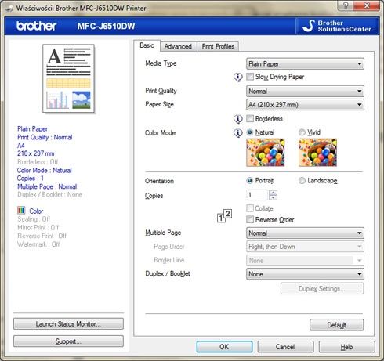
Task: Open the Print Quality dropdown
Action: pos(305,91)
